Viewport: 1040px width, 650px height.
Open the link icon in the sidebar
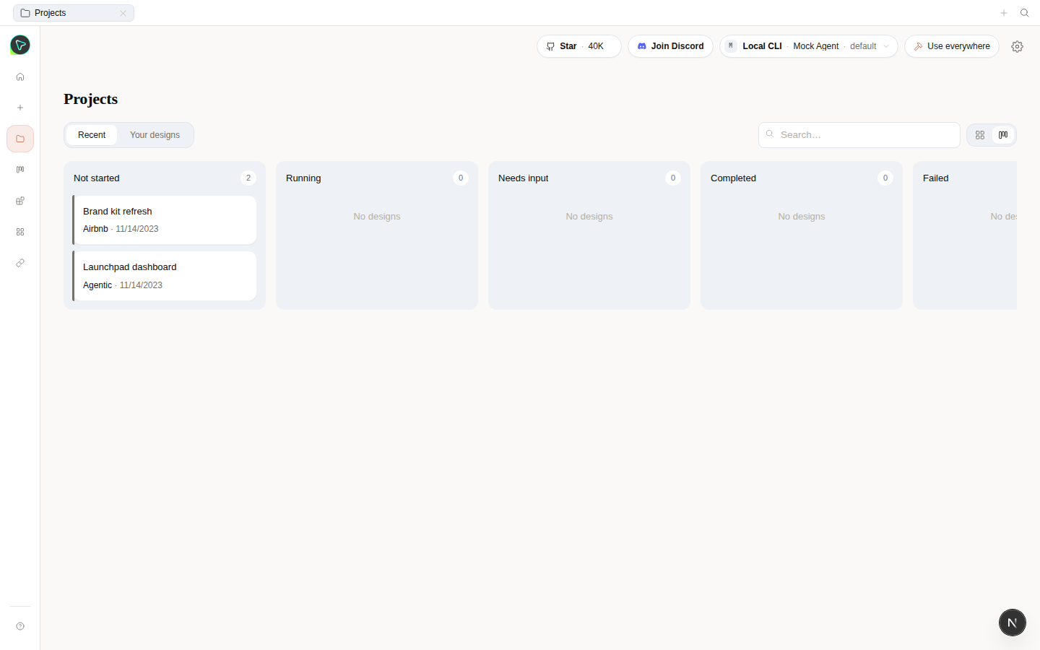(20, 263)
